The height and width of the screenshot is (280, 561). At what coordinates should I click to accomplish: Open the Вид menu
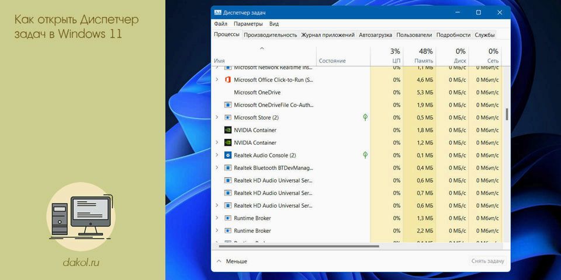[x=274, y=24]
